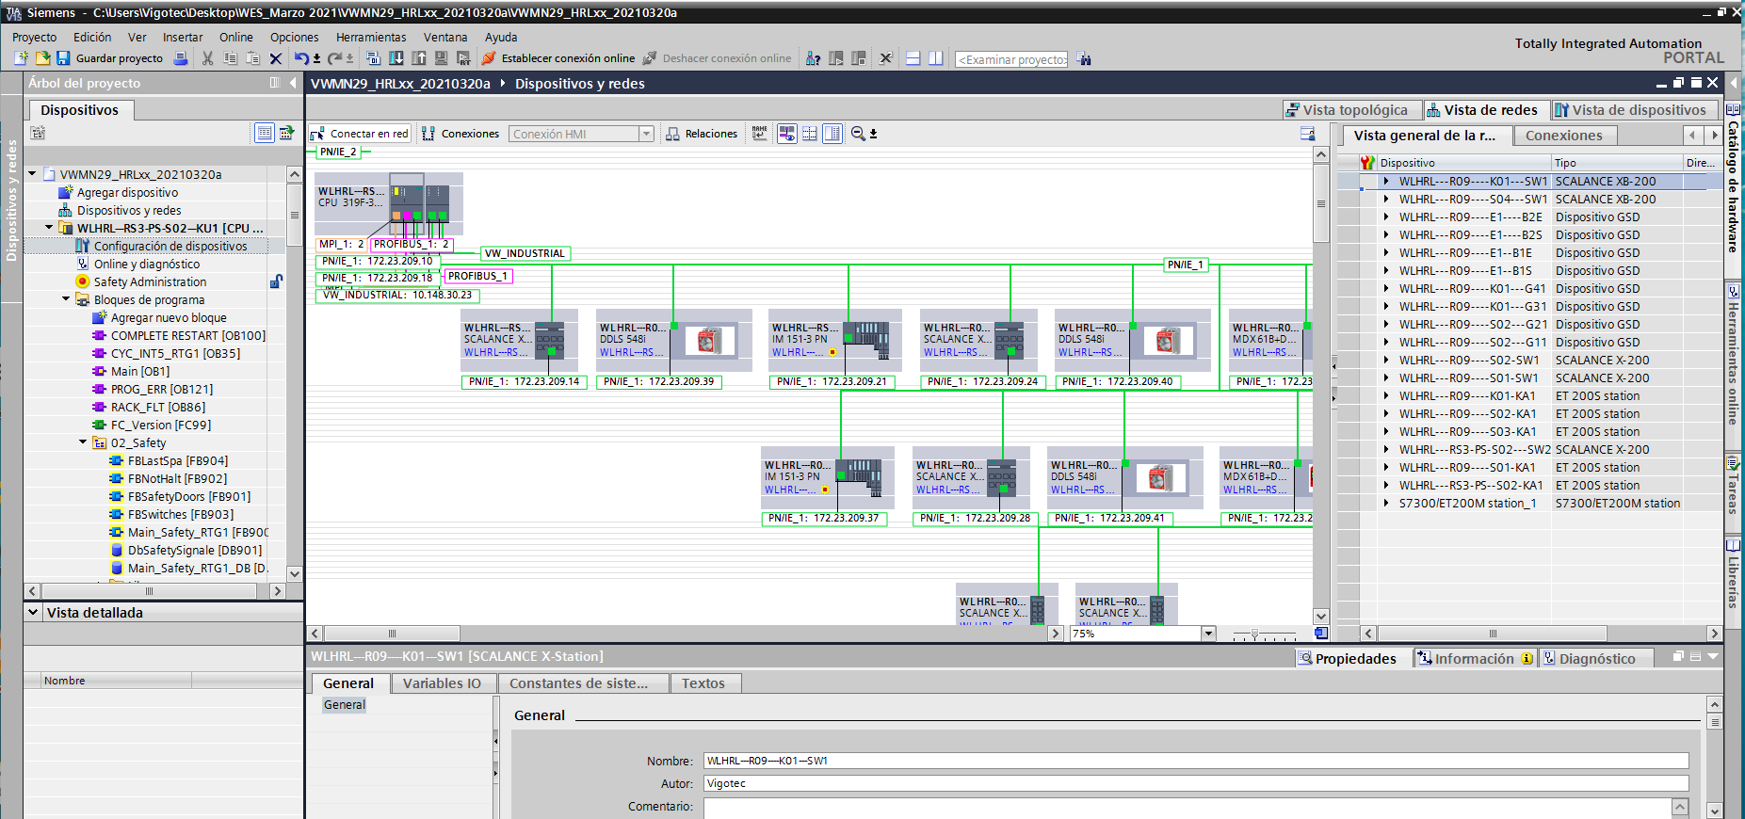
Task: Click Establecer conexión online icon
Action: [x=489, y=58]
